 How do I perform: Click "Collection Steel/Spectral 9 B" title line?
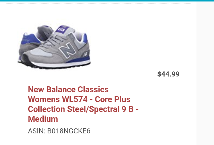(80, 109)
